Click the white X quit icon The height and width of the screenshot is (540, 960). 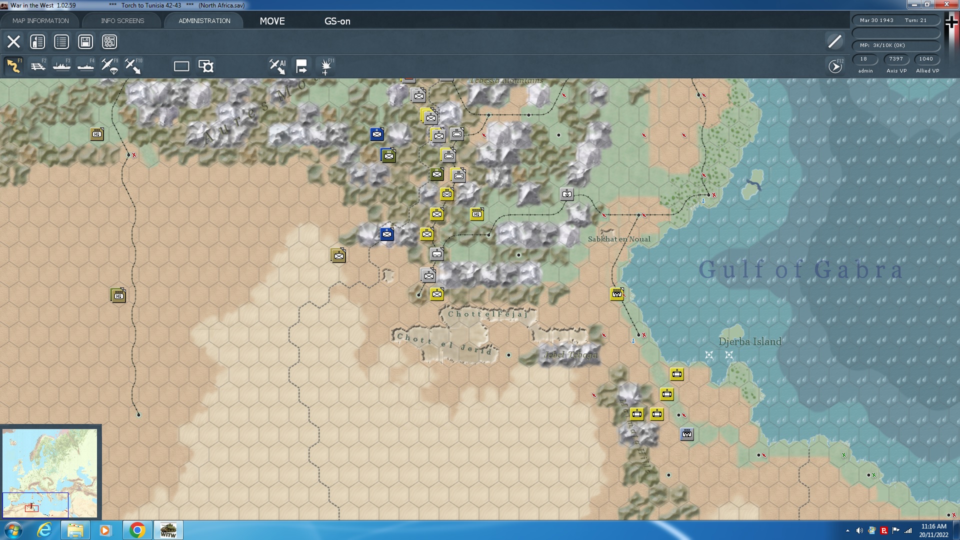tap(13, 41)
